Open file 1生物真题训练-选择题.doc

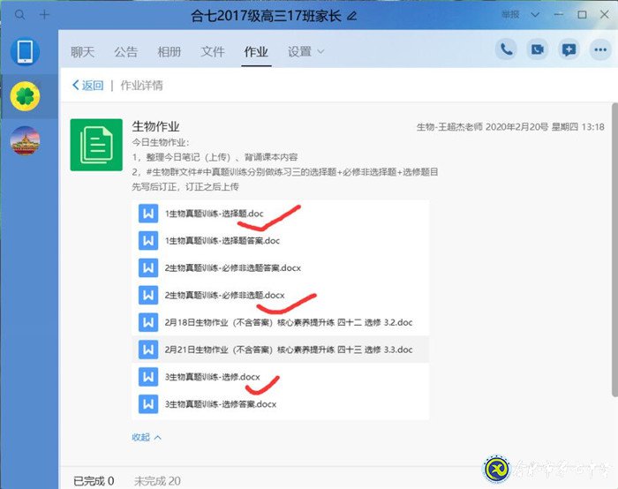[x=214, y=214]
